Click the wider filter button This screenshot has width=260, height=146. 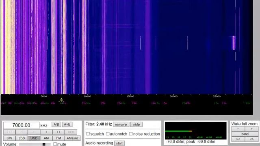pyautogui.click(x=136, y=125)
